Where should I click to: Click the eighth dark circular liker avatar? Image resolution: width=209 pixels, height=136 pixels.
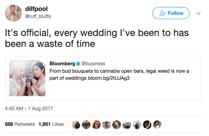click(147, 125)
